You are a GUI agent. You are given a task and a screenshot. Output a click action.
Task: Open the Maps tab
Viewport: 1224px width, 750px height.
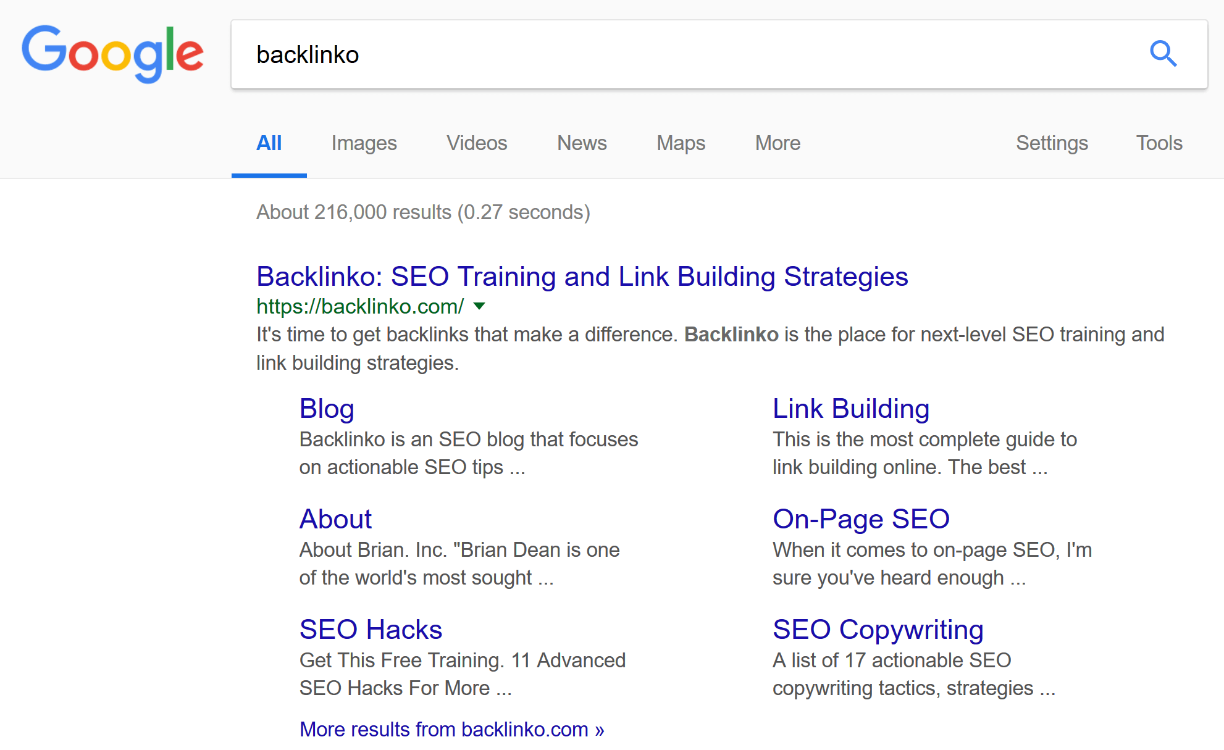681,143
